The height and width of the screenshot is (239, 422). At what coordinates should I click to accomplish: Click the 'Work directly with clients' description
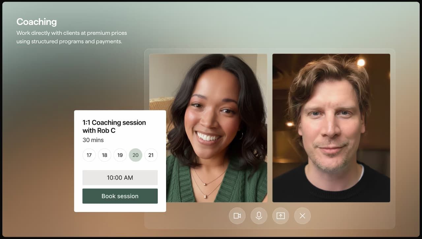point(72,37)
